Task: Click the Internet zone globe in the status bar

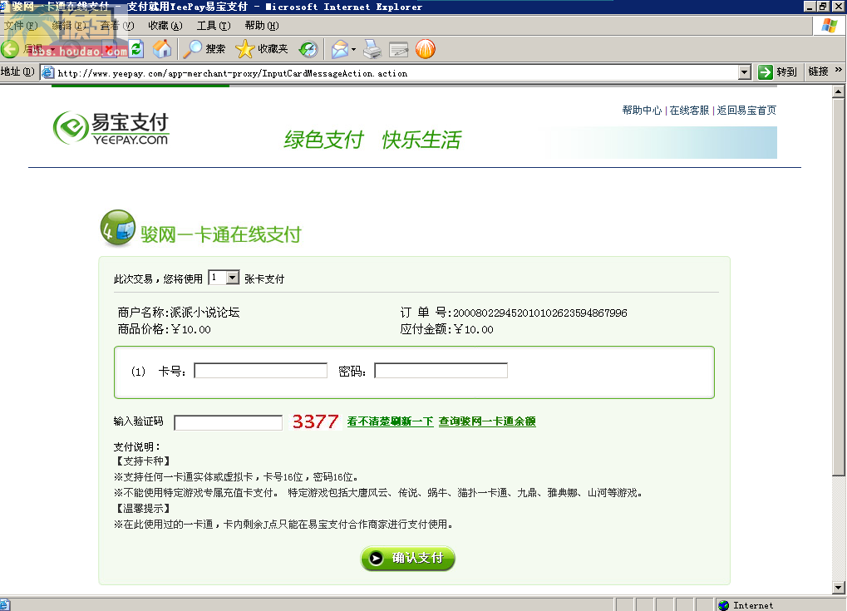Action: 723,605
